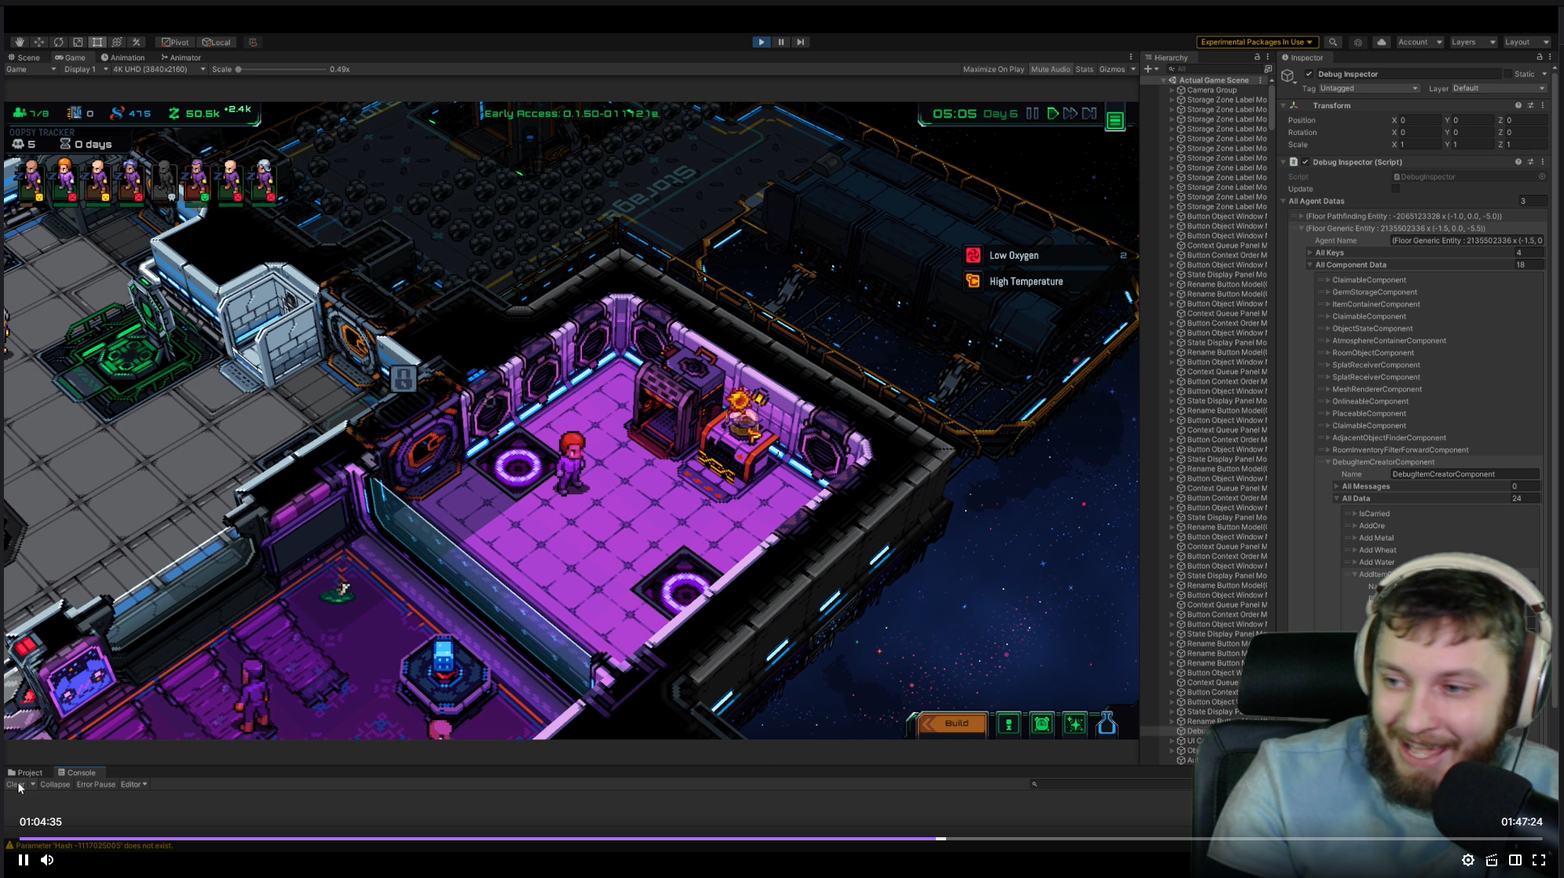Open the Layers dropdown
Image resolution: width=1564 pixels, height=878 pixels.
coord(1473,42)
